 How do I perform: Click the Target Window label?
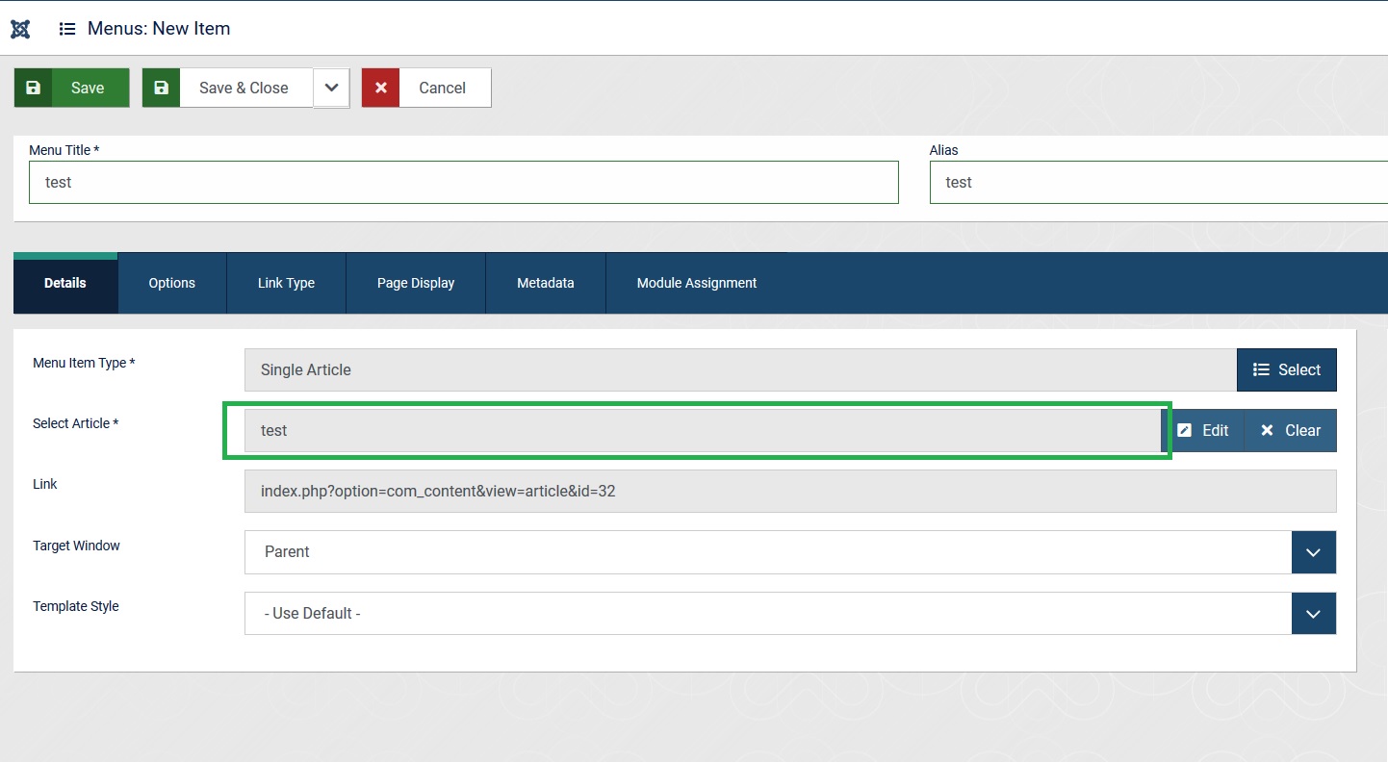[x=76, y=546]
